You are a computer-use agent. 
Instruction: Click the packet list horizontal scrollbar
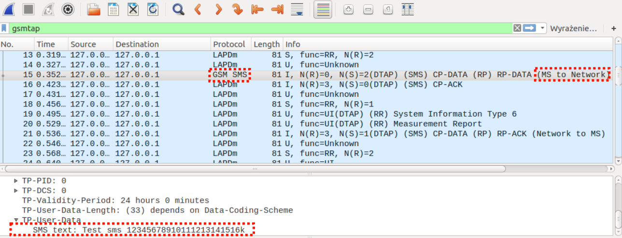255,169
